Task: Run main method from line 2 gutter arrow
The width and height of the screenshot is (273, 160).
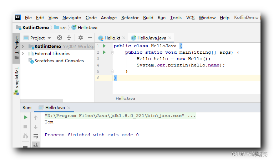Action: (104, 52)
